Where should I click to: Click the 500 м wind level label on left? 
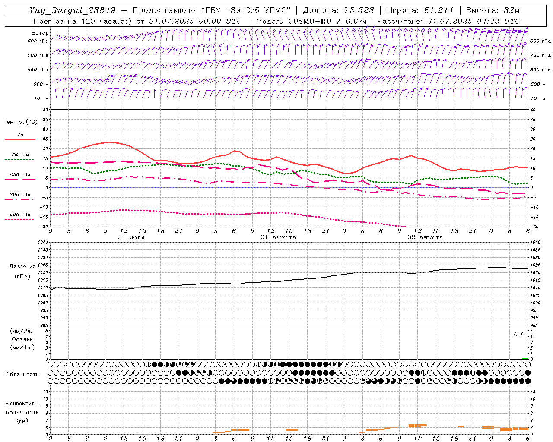[x=40, y=84]
